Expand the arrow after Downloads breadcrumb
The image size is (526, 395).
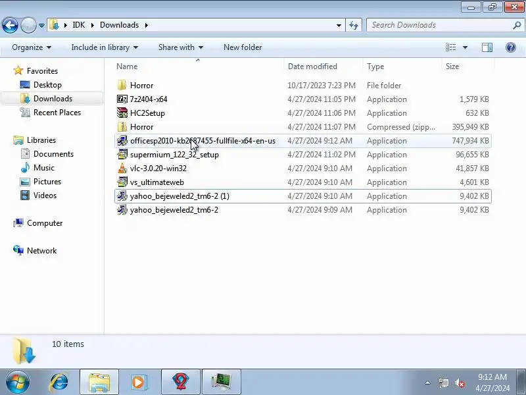point(146,25)
